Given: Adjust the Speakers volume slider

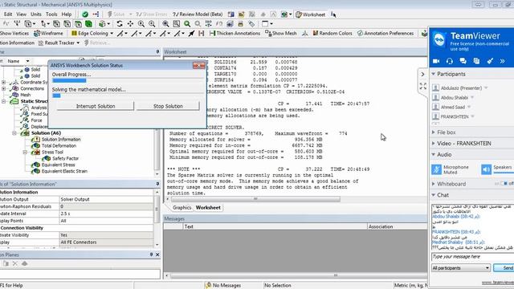Looking at the screenshot, I should [504, 173].
